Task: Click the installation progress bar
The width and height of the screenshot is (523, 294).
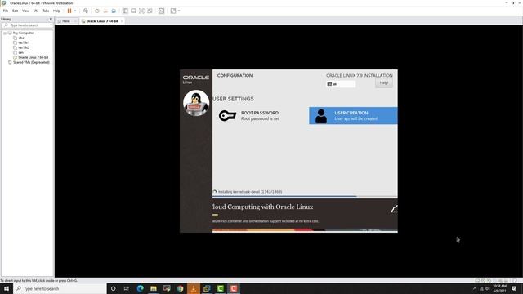Action: (305, 197)
